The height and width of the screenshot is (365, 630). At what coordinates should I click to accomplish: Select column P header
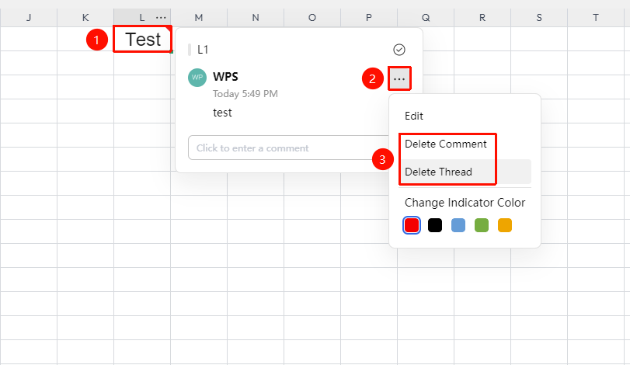point(369,18)
